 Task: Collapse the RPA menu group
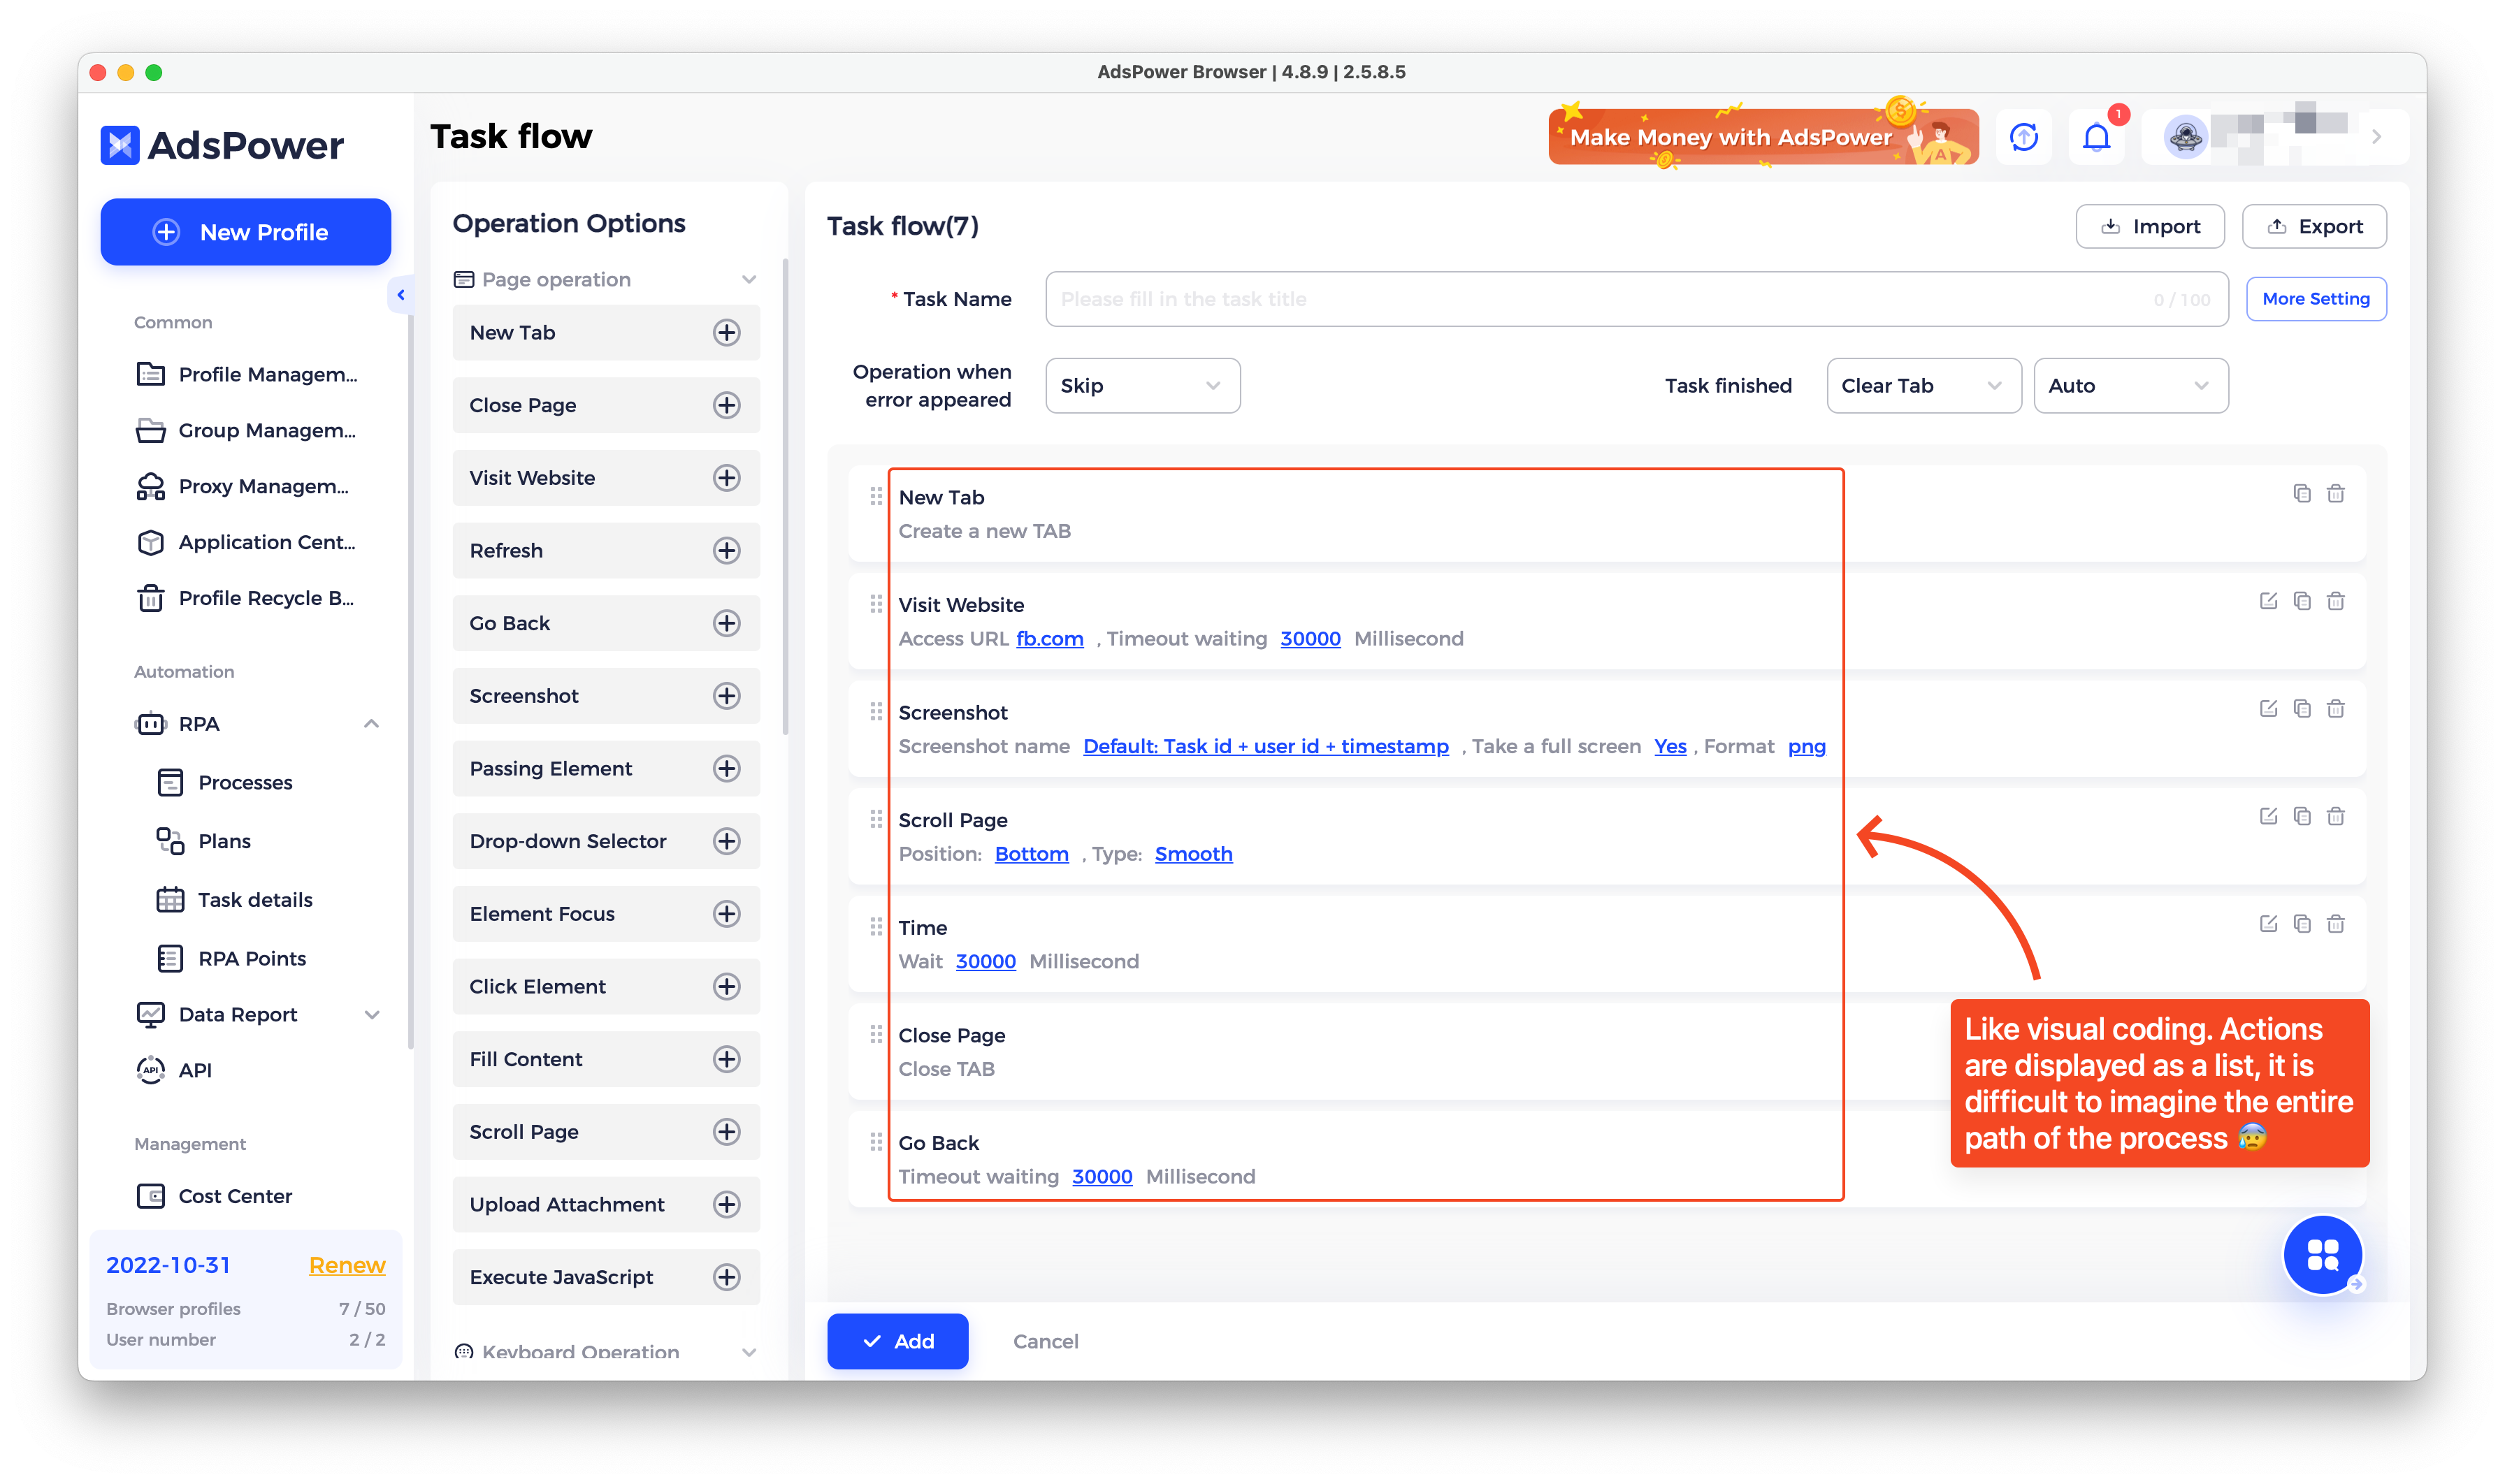click(371, 724)
